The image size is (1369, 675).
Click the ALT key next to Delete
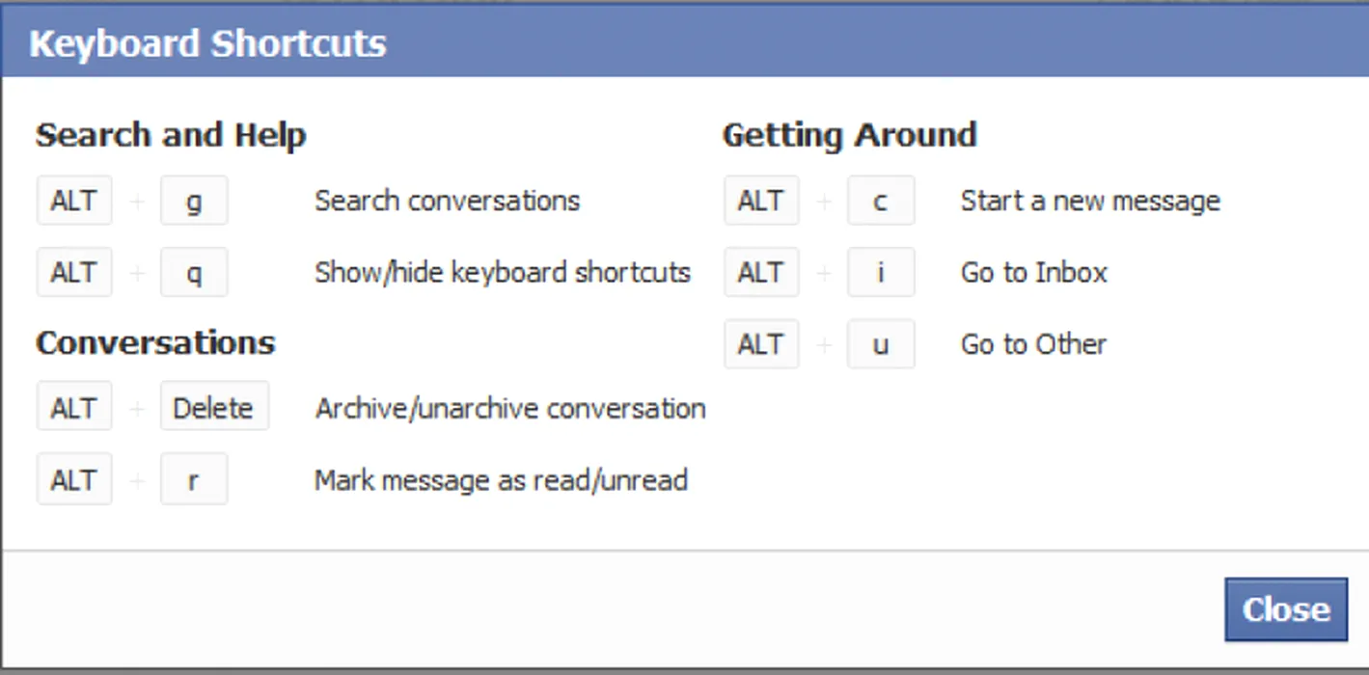[x=74, y=407]
